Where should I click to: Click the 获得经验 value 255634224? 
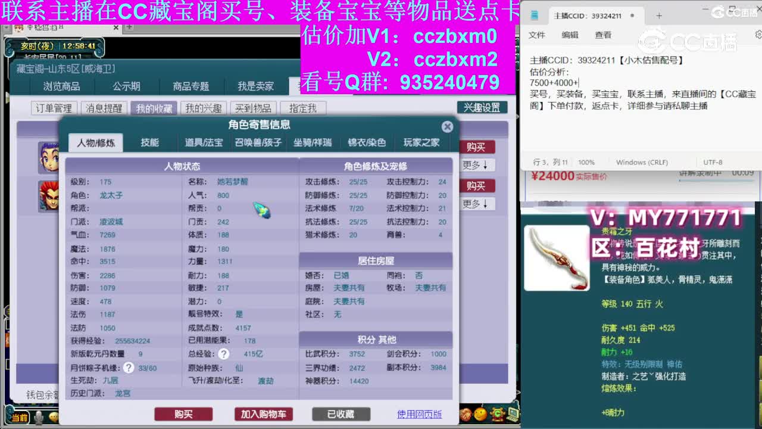[132, 341]
